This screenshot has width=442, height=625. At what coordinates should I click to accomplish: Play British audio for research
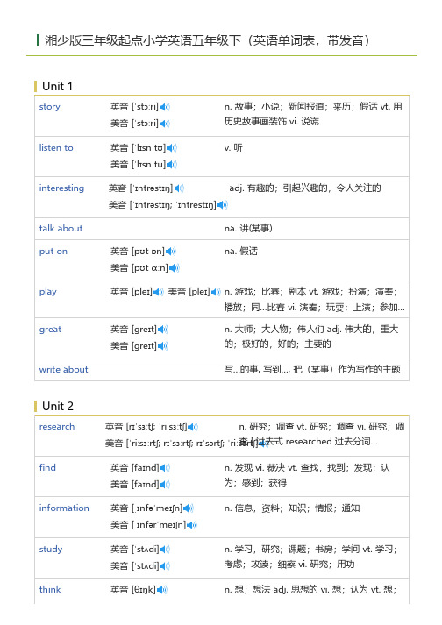point(193,427)
